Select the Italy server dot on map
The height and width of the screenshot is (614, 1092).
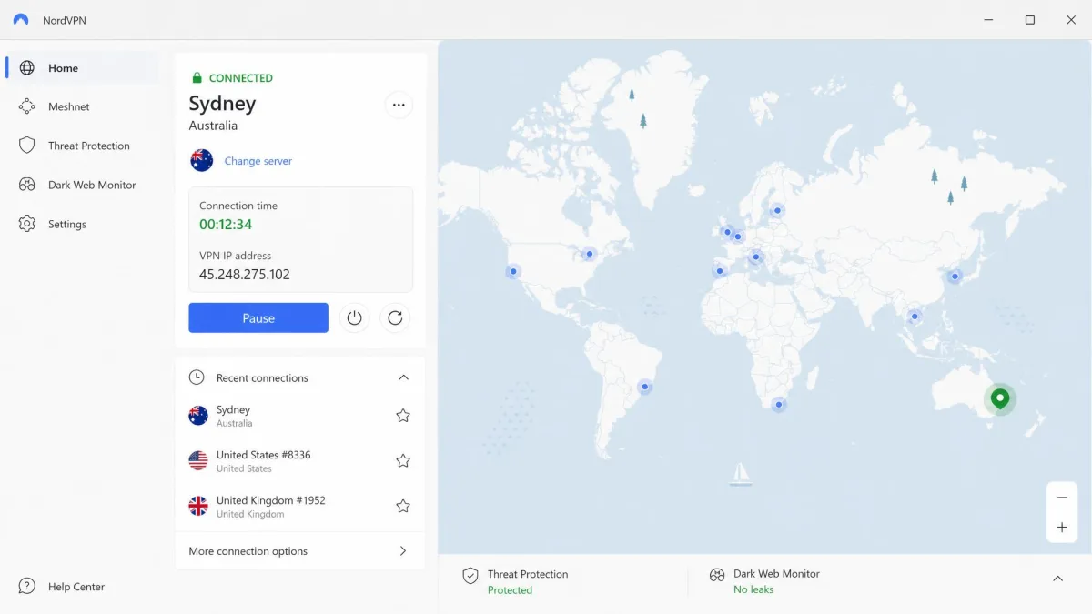tap(755, 257)
